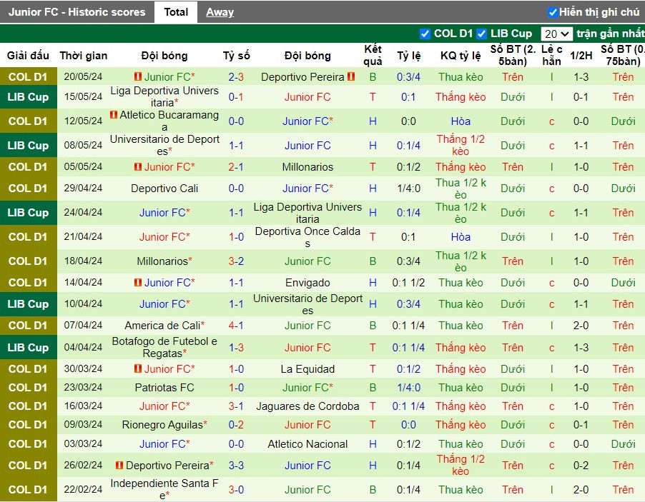Click the KQ tỷ lệ column header
645x502 pixels.
click(461, 56)
